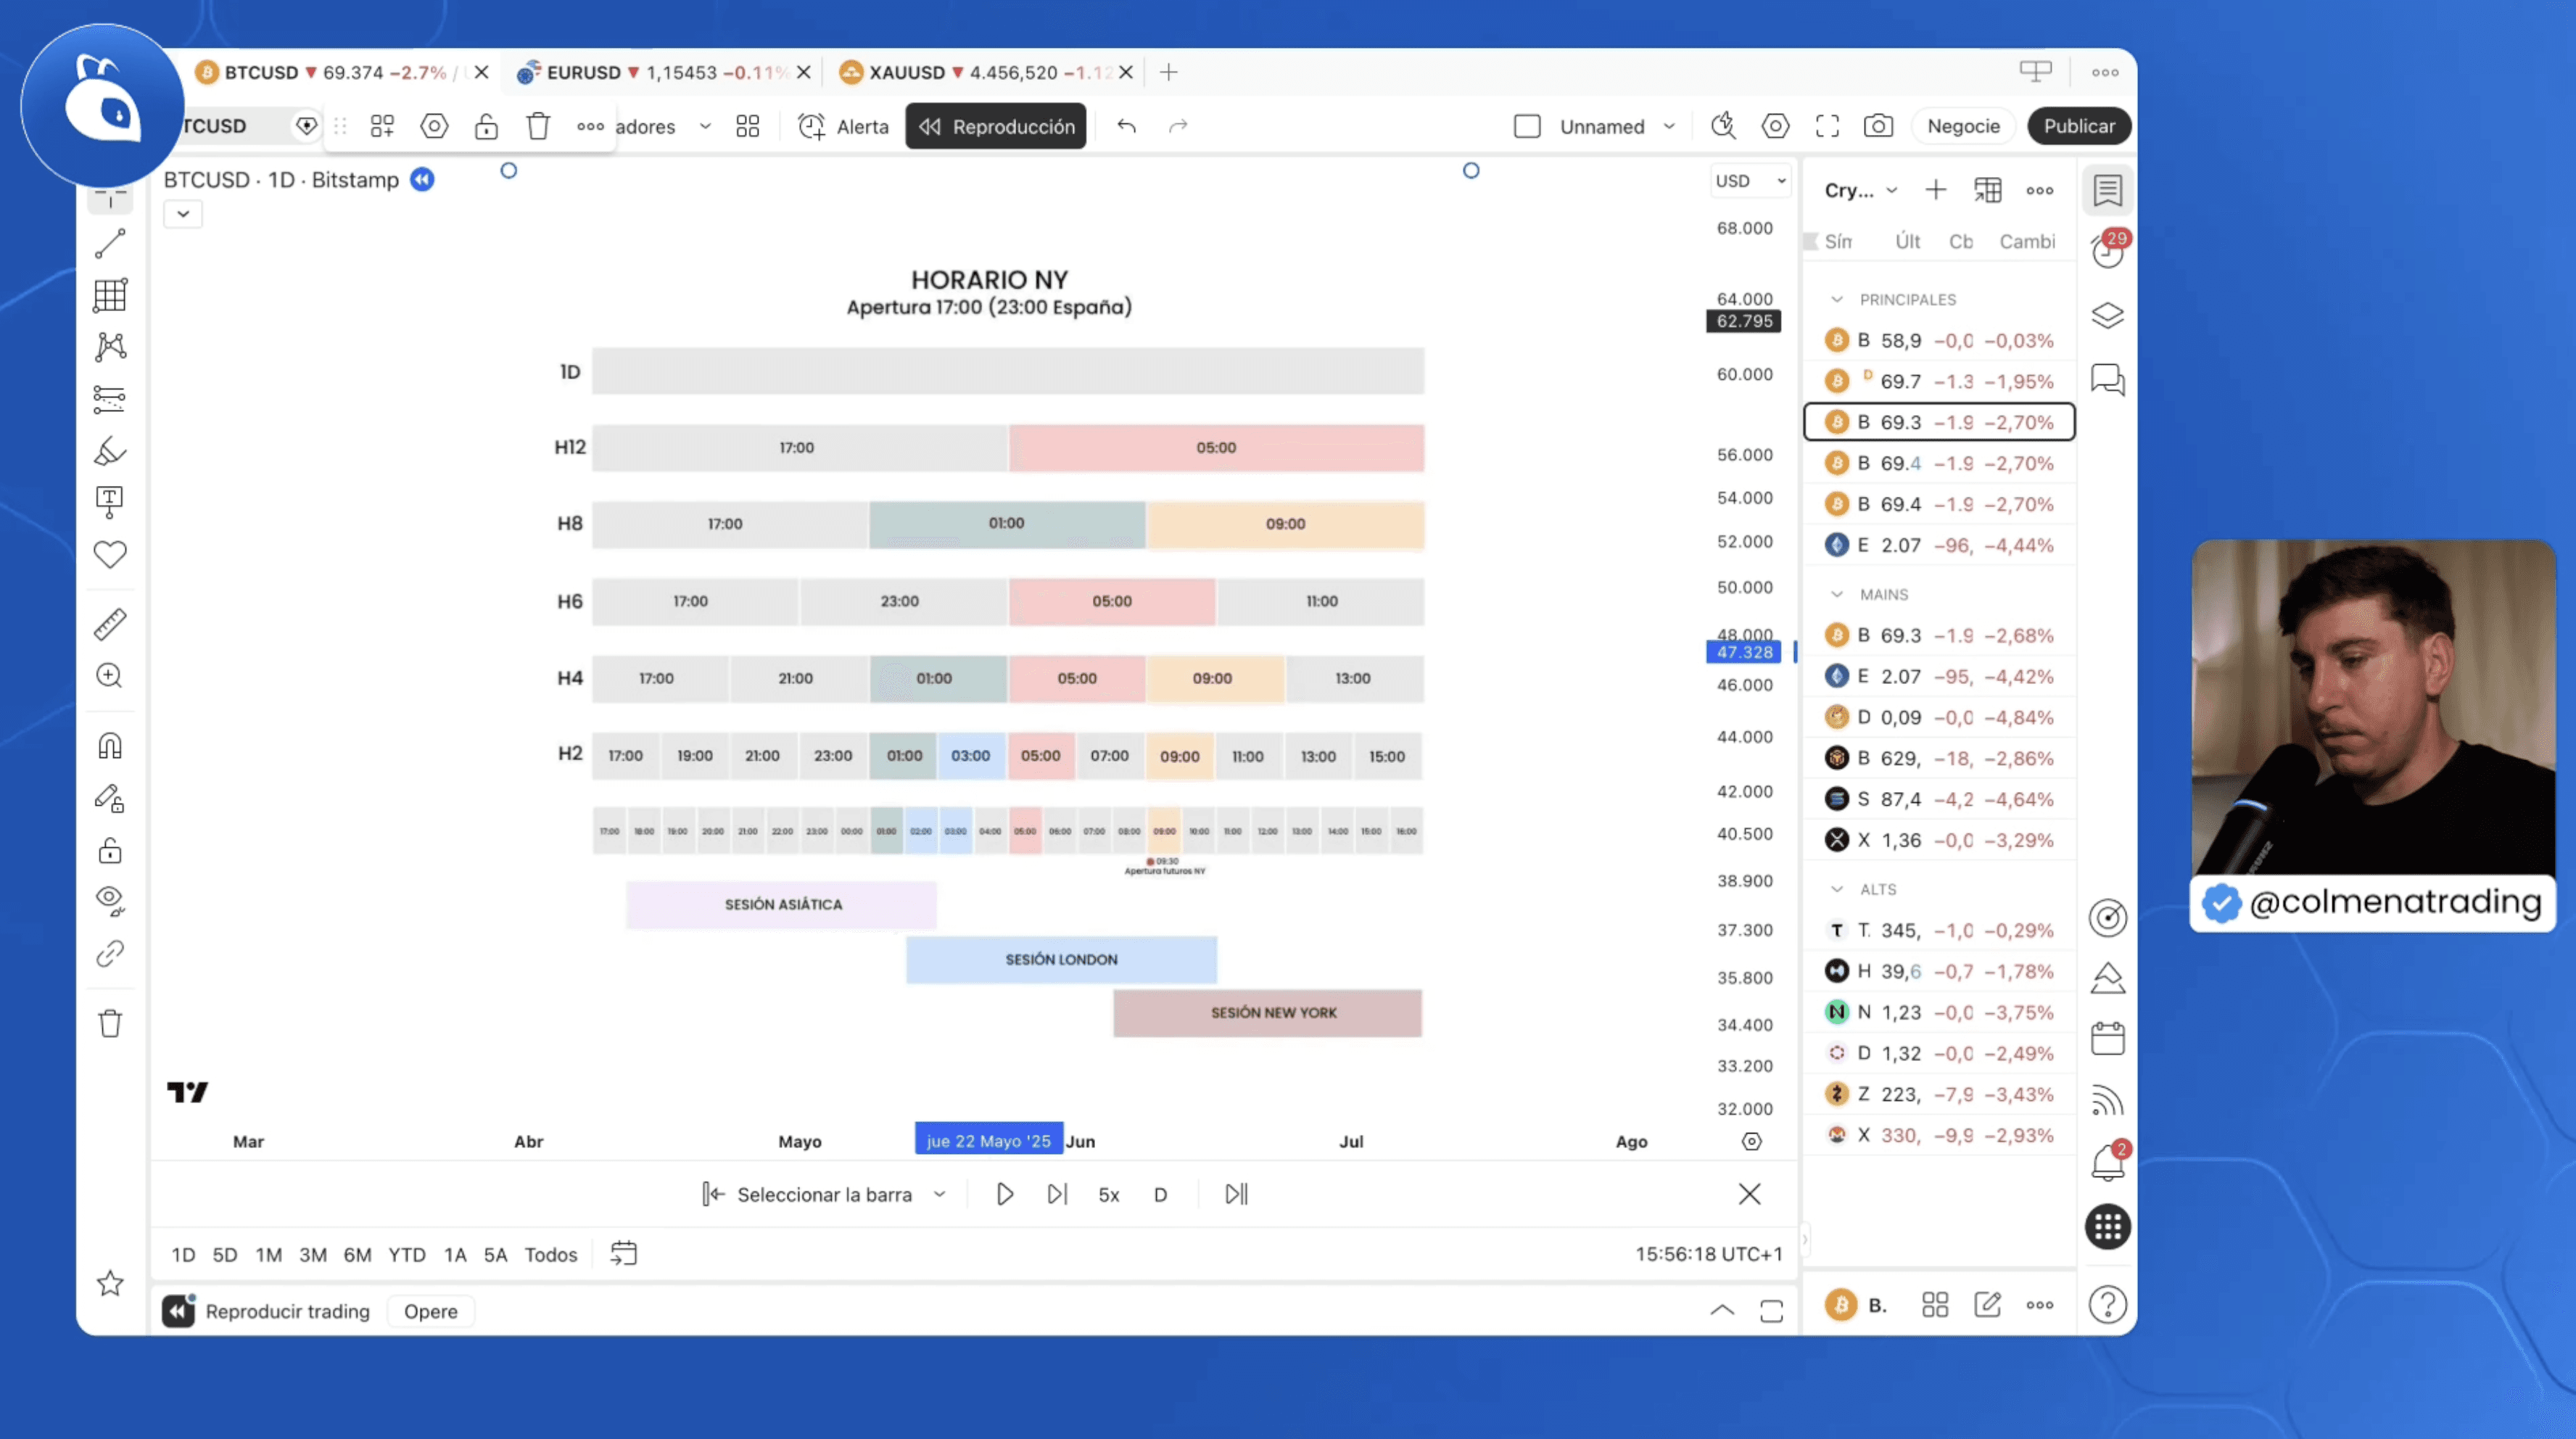Enable the magnet snapping mode
Viewport: 2576px width, 1439px height.
(110, 746)
